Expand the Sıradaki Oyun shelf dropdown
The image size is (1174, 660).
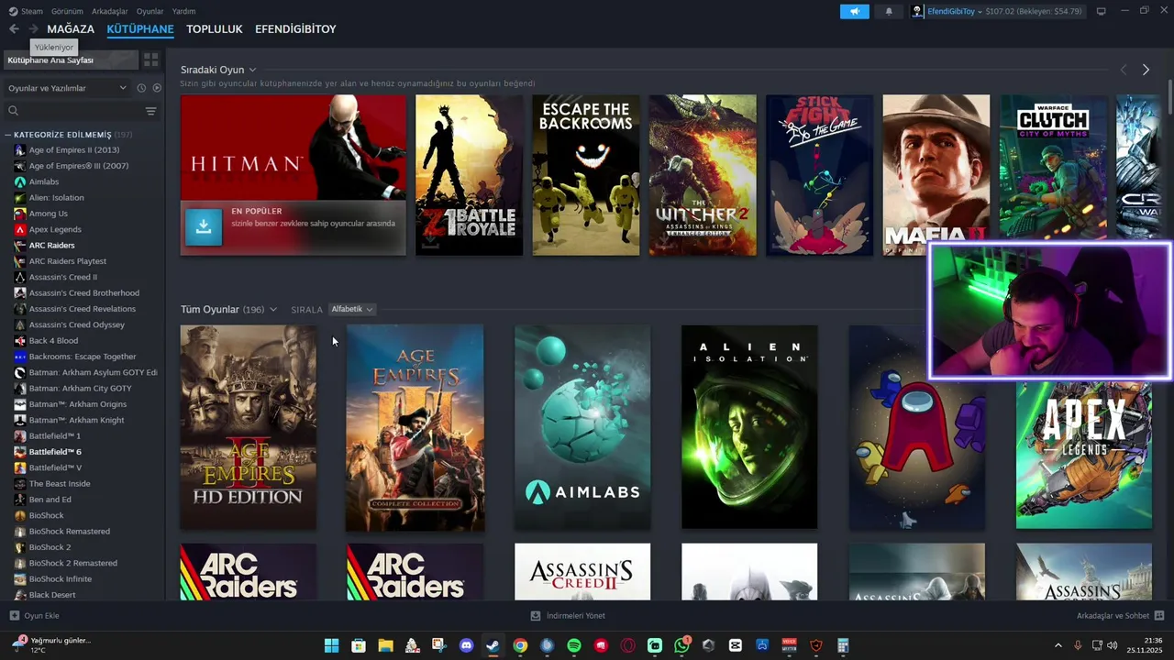(x=252, y=70)
